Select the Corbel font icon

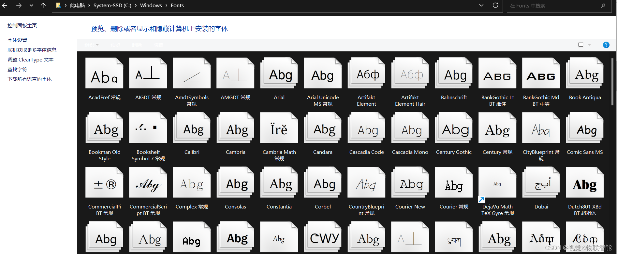[323, 182]
